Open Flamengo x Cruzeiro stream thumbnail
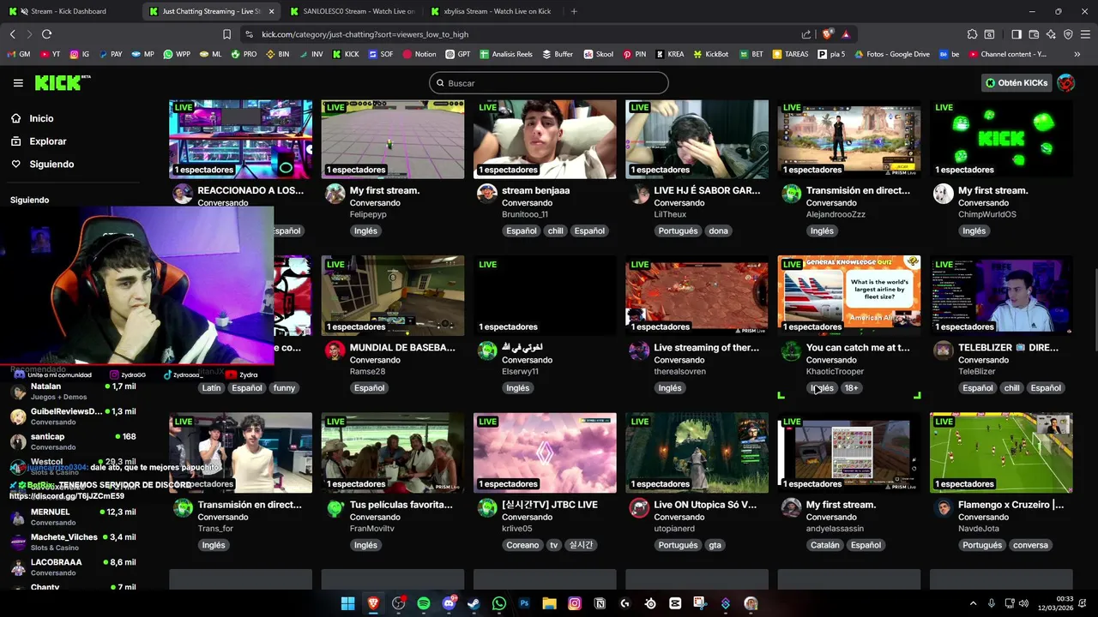Screen dimensions: 1098x617 [x=1001, y=452]
